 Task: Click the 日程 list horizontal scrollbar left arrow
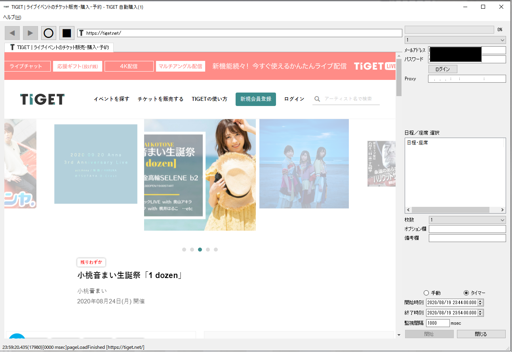408,210
